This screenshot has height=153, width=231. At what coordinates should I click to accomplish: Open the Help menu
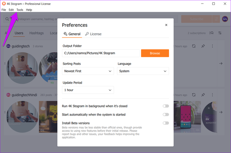click(29, 10)
